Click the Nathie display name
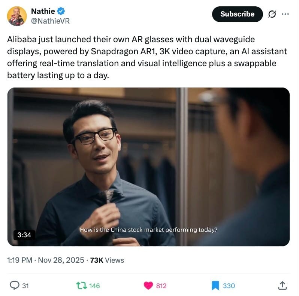 point(43,11)
